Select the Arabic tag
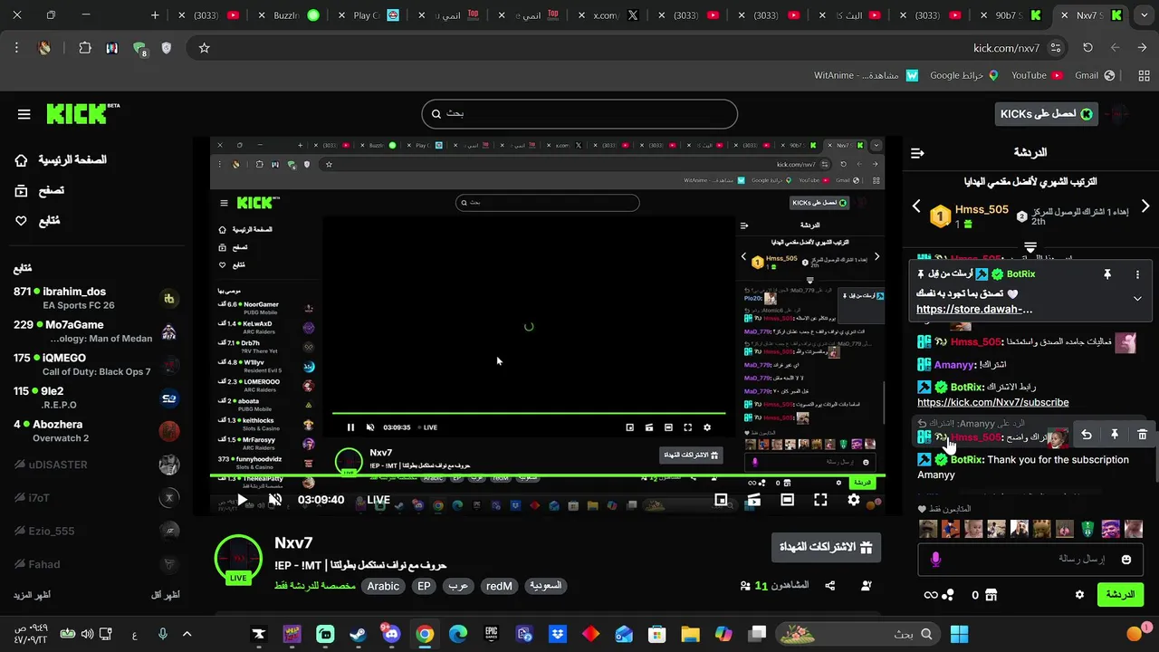The image size is (1159, 652). coord(383,586)
